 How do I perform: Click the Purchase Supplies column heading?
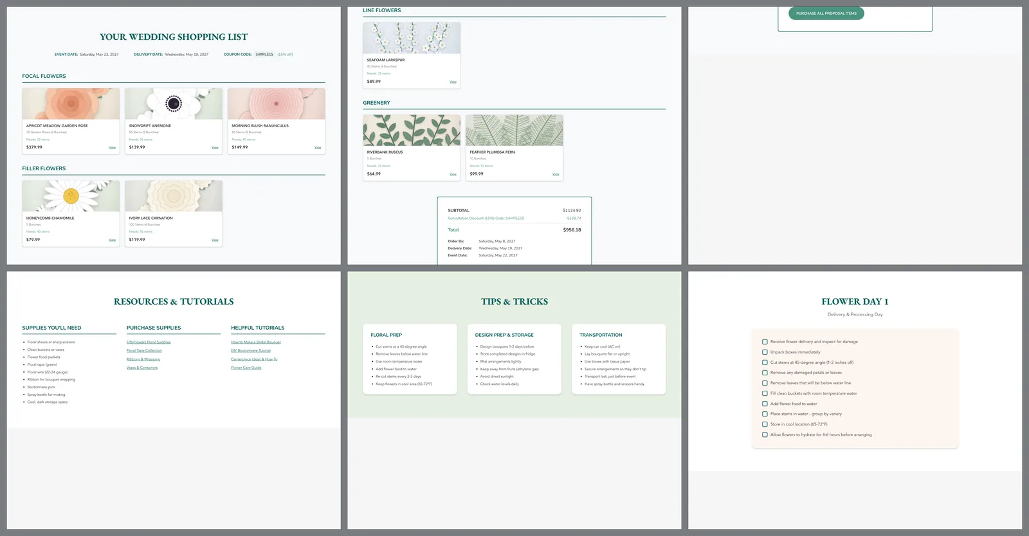tap(154, 328)
